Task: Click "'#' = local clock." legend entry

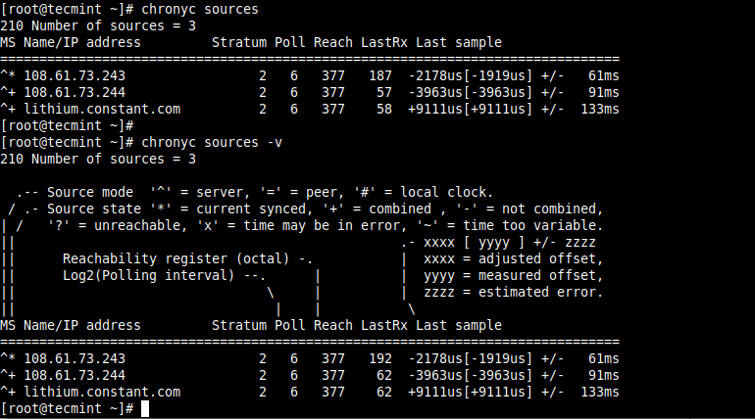Action: pos(424,192)
